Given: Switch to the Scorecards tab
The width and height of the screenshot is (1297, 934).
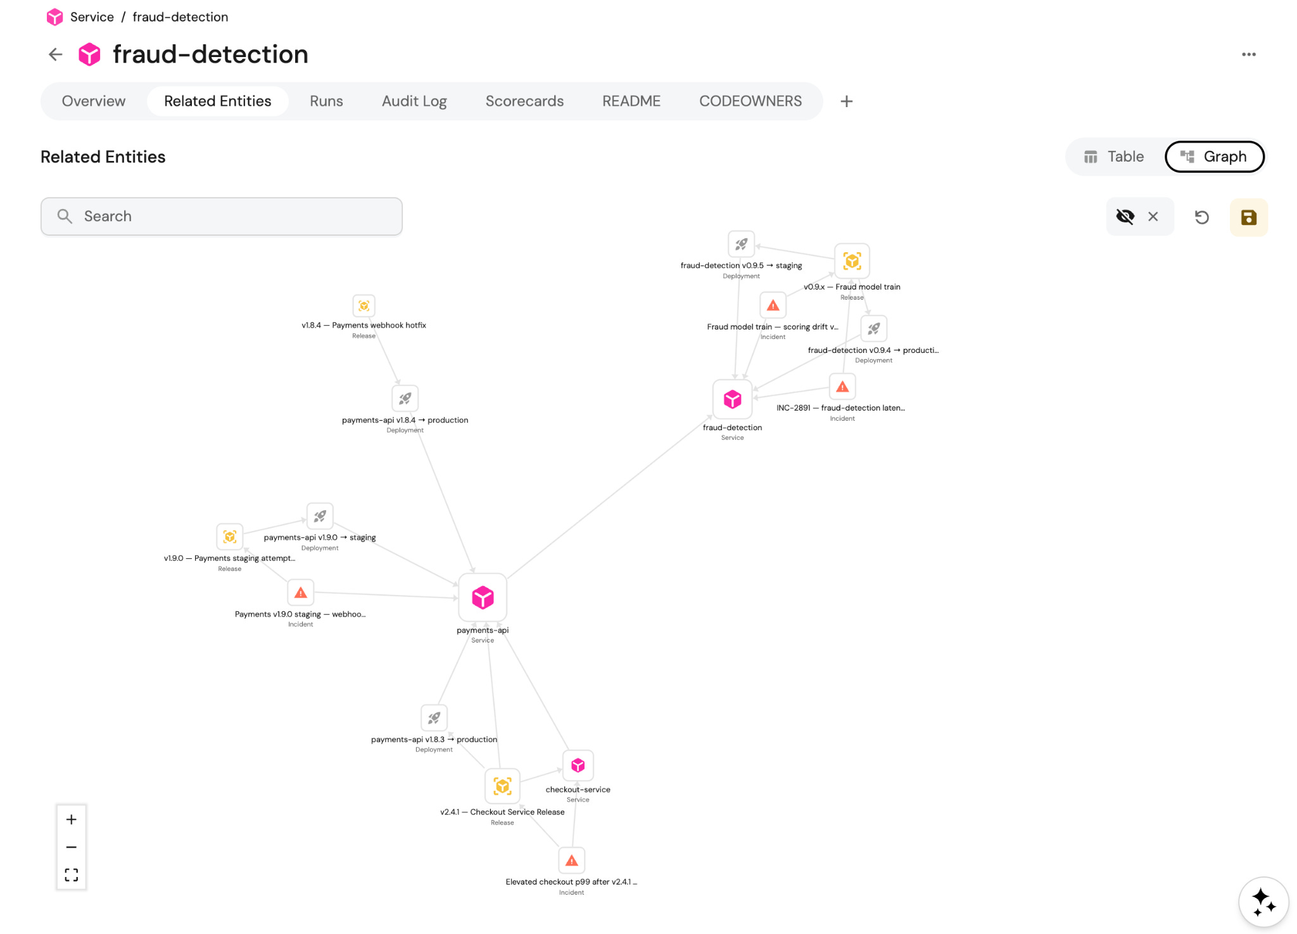Looking at the screenshot, I should [524, 101].
